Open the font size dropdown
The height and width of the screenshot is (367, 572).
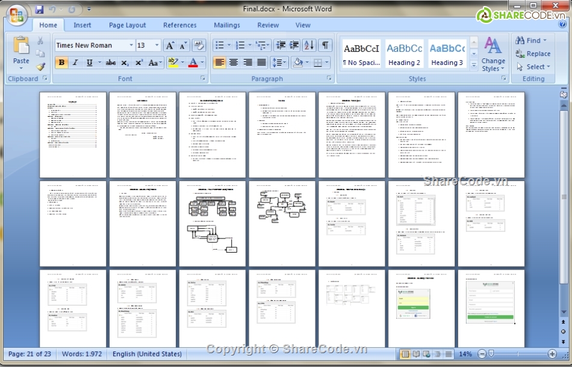157,45
